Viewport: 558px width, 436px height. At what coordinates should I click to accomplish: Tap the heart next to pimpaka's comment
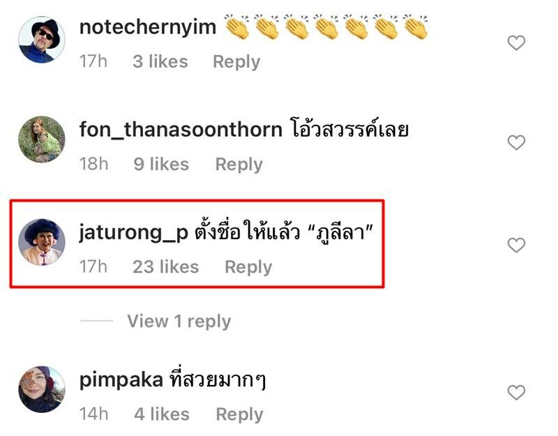[x=516, y=392]
